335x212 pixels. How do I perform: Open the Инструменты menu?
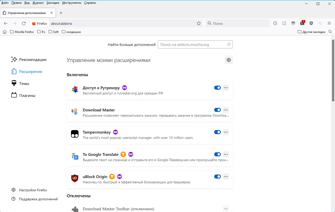click(72, 3)
